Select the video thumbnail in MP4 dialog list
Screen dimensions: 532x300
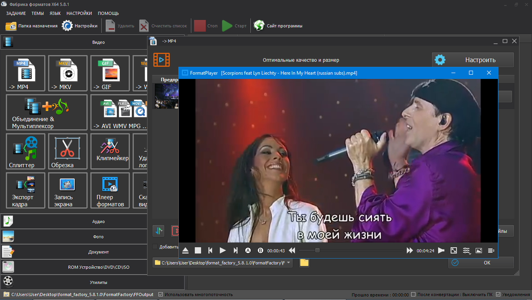coord(166,96)
